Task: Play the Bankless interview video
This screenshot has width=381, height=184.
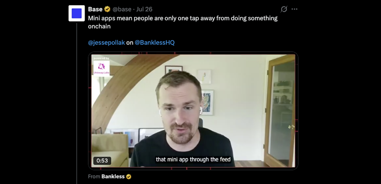Action: pos(193,111)
